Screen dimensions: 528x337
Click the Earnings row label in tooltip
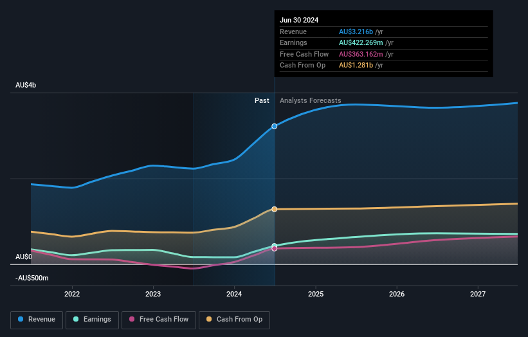293,42
